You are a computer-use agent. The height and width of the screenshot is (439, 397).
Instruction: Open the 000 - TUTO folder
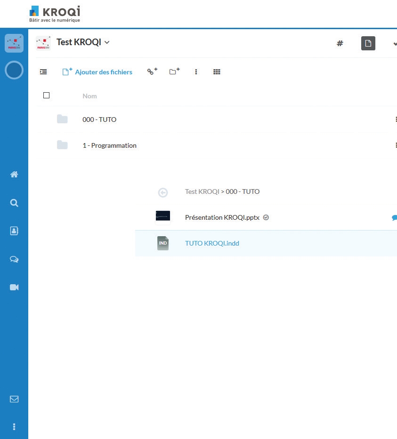(99, 120)
